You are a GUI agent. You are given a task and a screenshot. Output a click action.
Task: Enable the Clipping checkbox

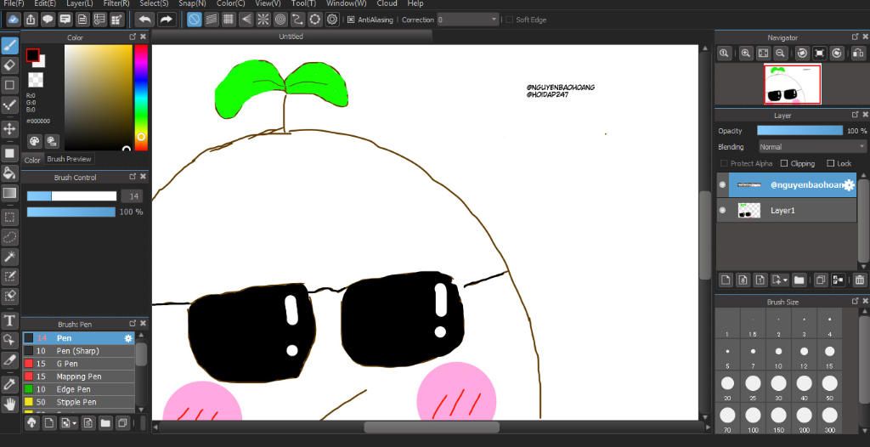click(784, 163)
